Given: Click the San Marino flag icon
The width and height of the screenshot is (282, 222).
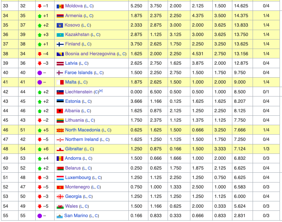Looking at the screenshot, I should coord(59,216).
